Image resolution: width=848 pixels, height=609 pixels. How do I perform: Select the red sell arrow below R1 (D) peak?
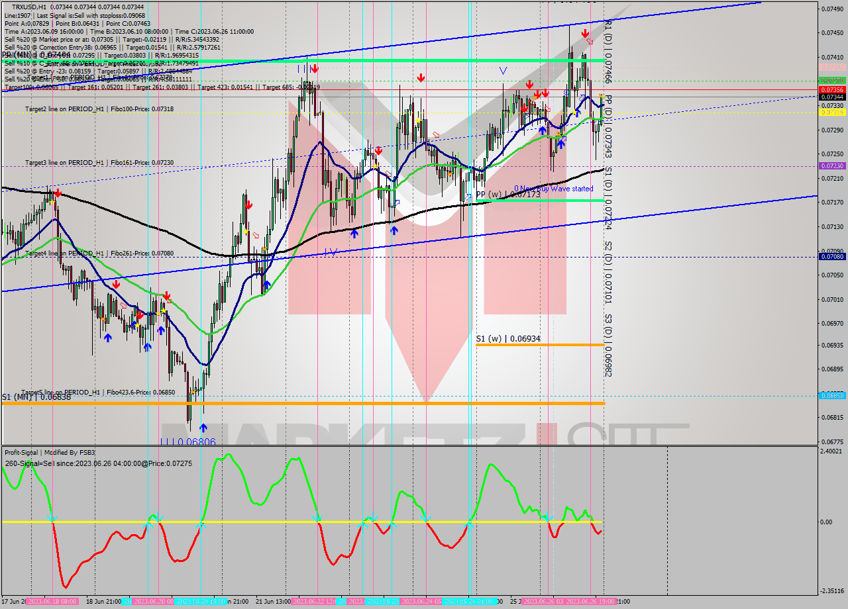[x=585, y=33]
